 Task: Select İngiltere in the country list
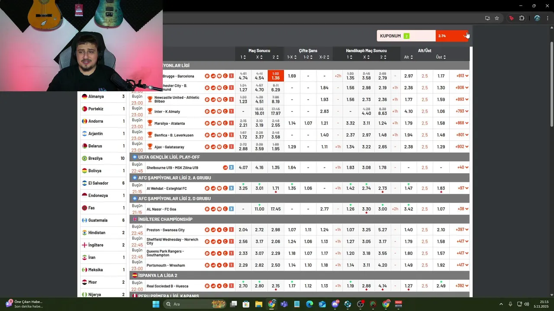[x=103, y=245]
